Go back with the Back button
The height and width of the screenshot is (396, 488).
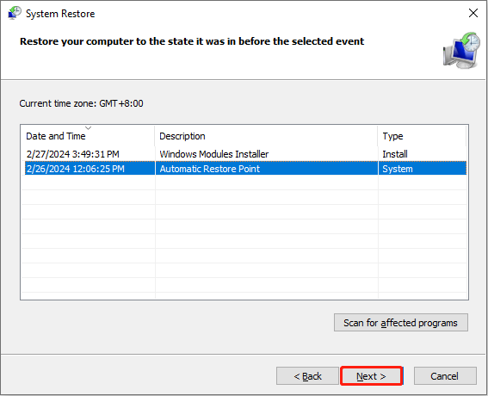(x=307, y=376)
